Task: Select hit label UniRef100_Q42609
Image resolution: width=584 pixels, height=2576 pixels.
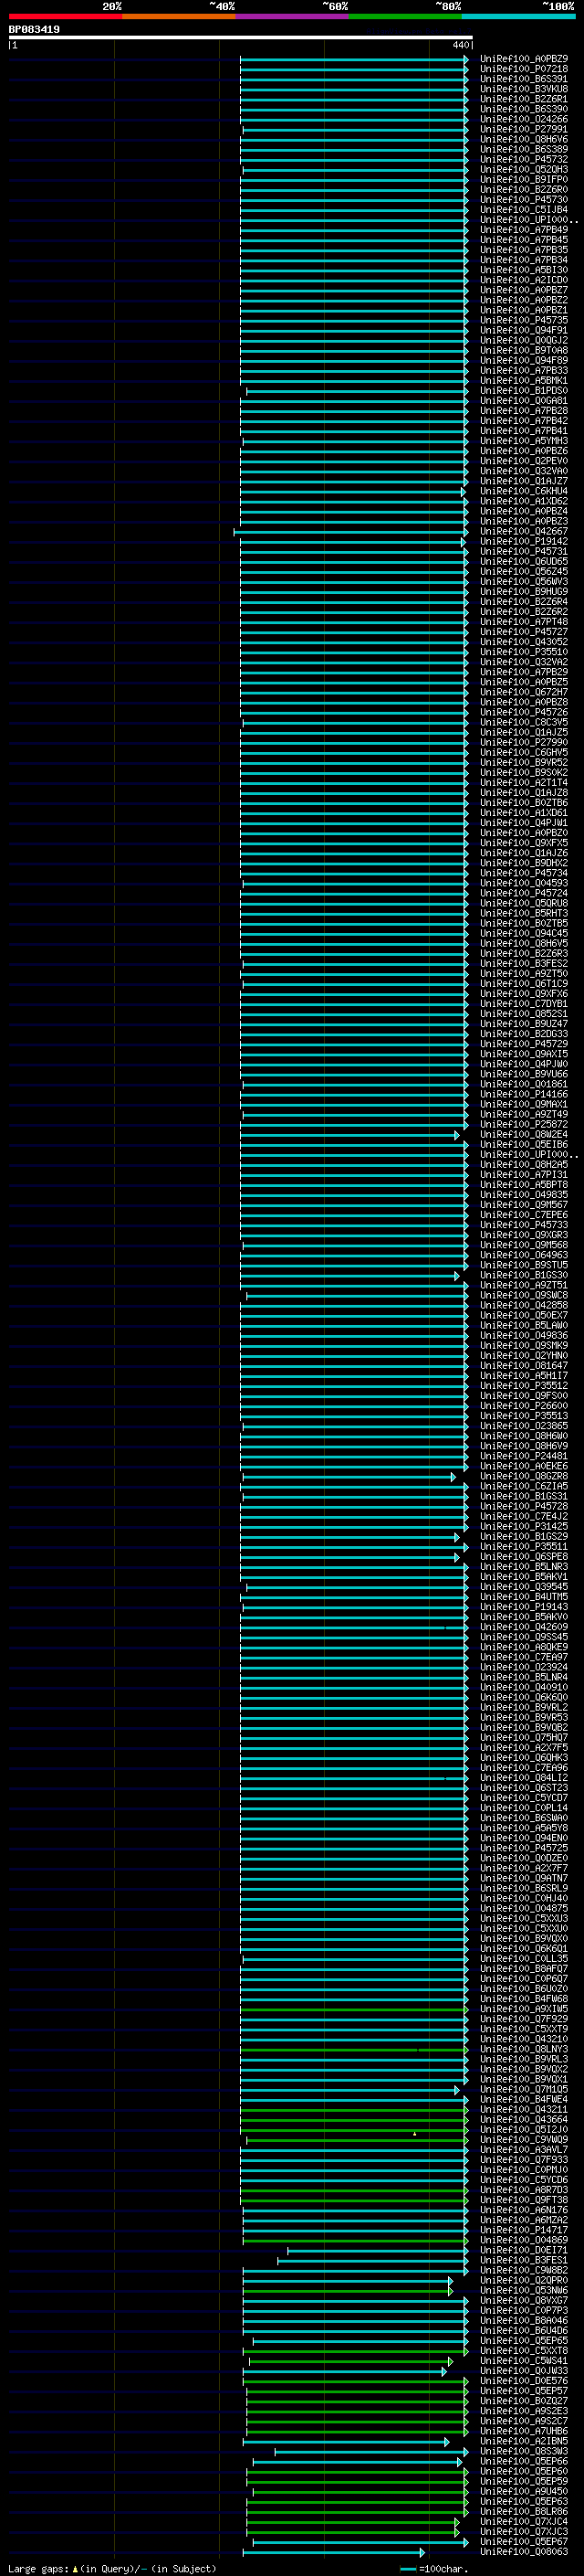Action: (x=524, y=1627)
